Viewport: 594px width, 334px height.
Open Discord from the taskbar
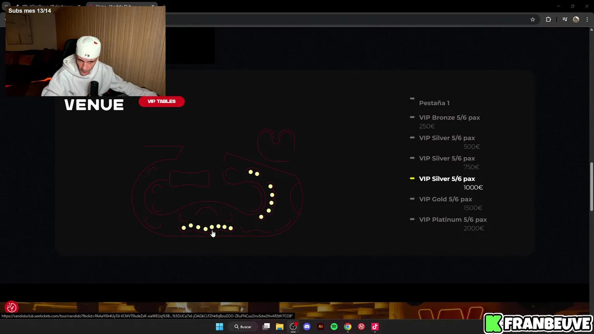pyautogui.click(x=307, y=327)
